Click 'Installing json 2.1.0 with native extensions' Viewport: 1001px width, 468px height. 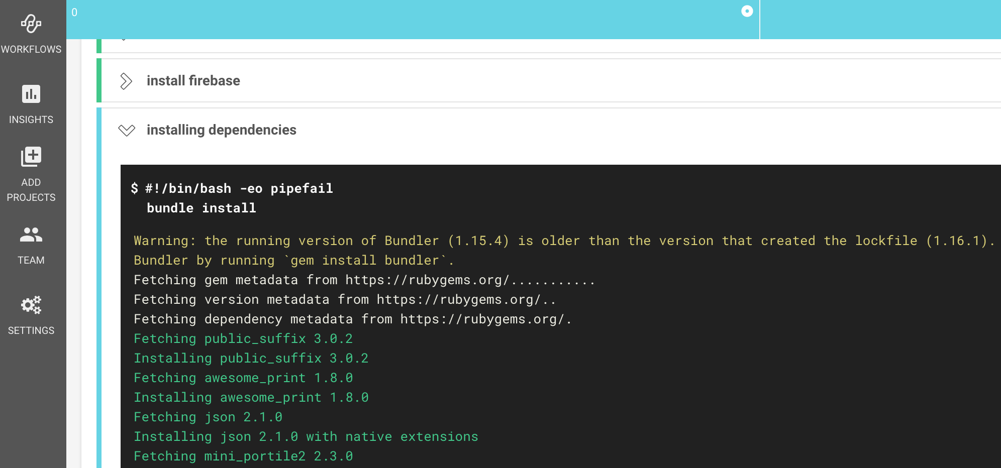pos(306,436)
